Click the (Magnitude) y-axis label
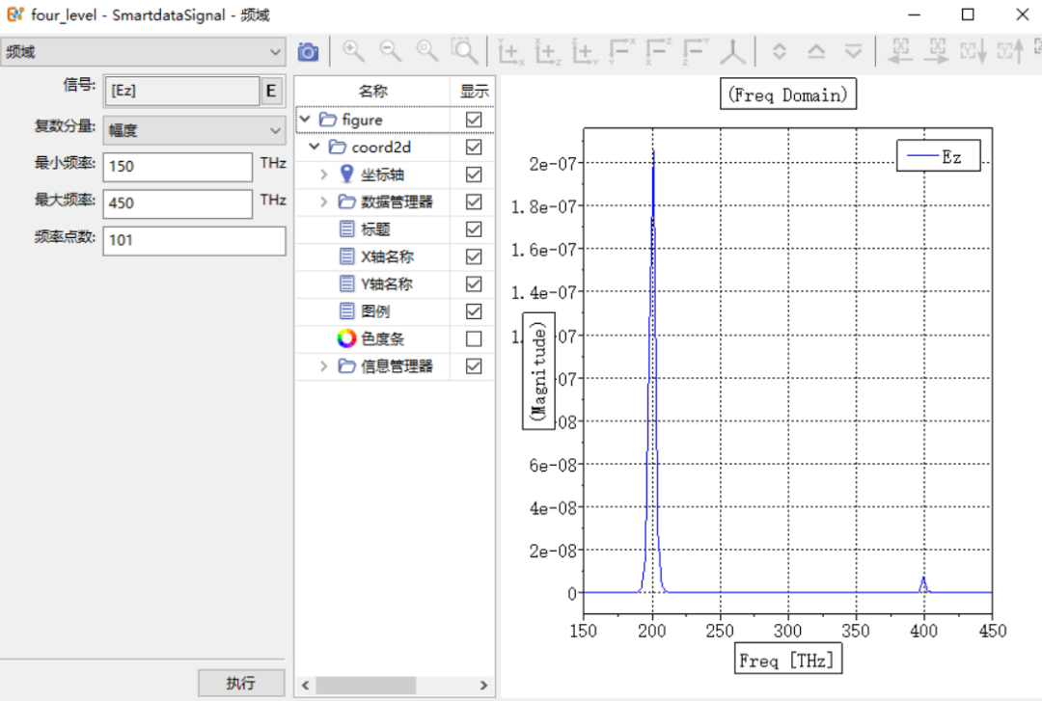1042x701 pixels. pyautogui.click(x=539, y=371)
